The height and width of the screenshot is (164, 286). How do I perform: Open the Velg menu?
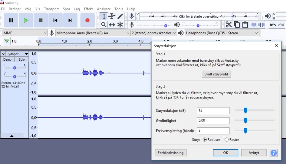coord(28,9)
